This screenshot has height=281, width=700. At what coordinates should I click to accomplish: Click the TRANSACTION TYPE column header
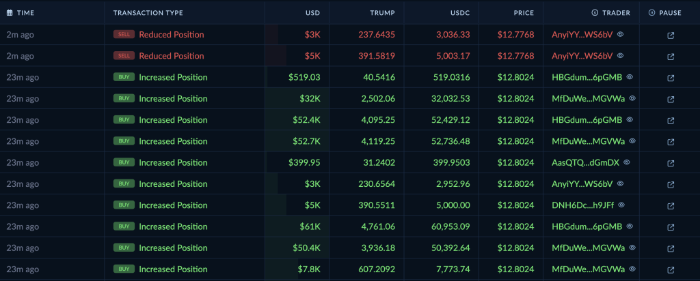tap(148, 13)
